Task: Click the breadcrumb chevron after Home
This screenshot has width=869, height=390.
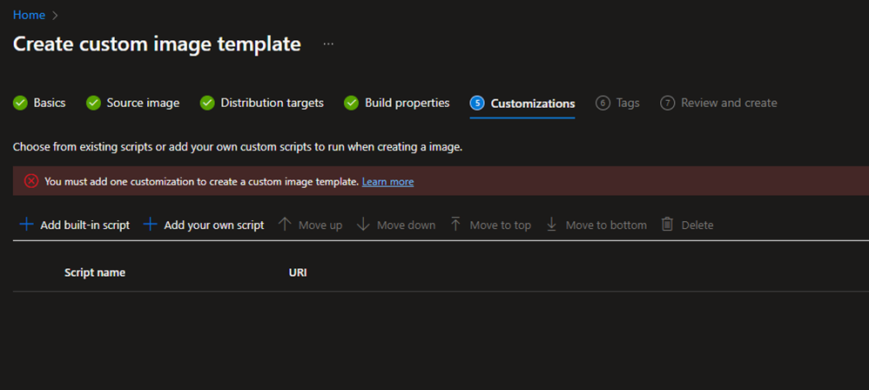Action: pyautogui.click(x=55, y=16)
